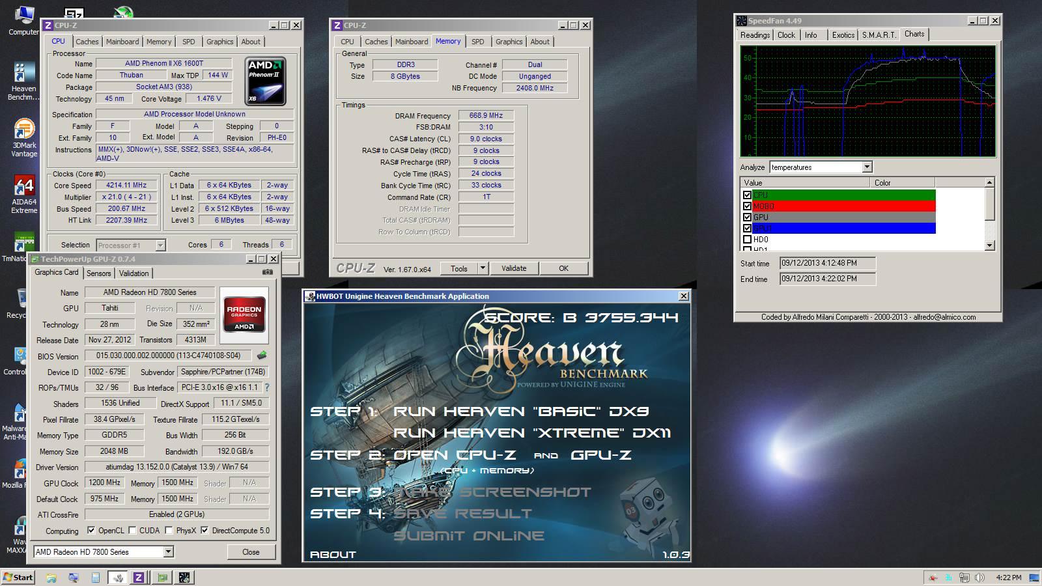Uncheck the MOBO temperature series checkbox

[747, 206]
